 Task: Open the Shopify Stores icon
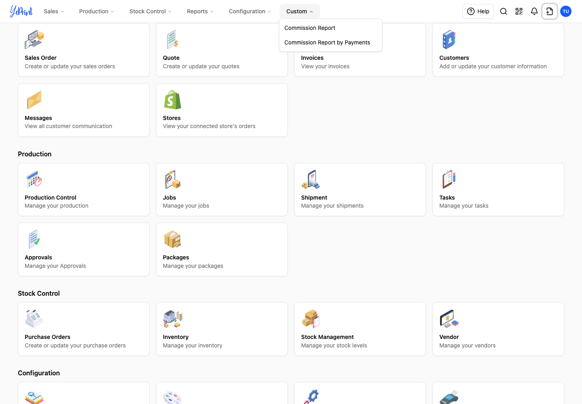[173, 100]
